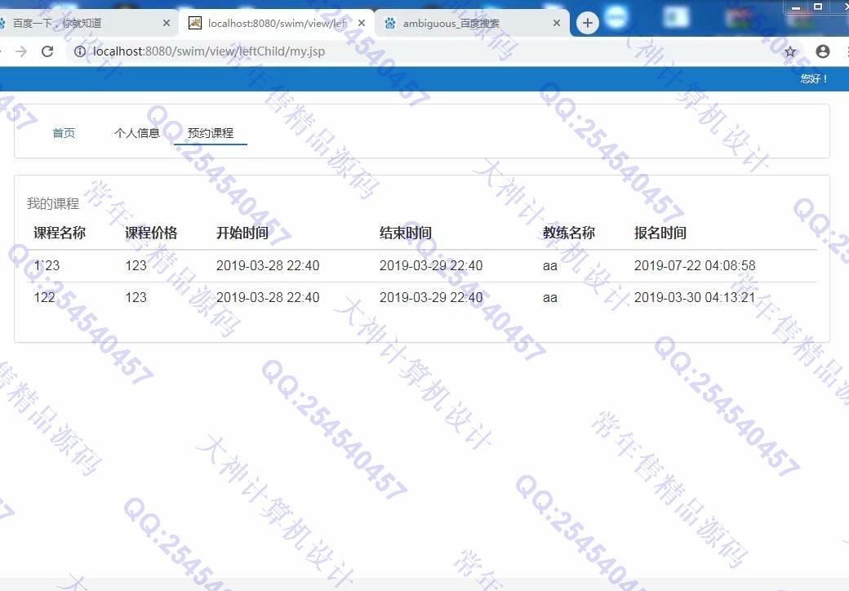Click the 您好！ greeting in header
The image size is (849, 591).
point(815,79)
